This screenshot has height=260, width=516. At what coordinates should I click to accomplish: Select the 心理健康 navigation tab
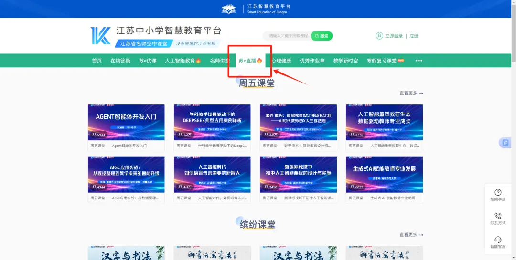pos(281,61)
